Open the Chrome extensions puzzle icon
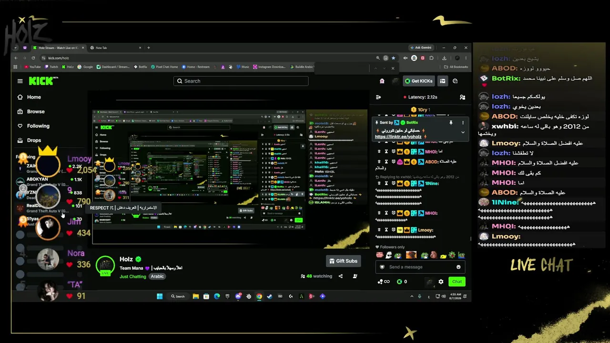The height and width of the screenshot is (343, 610). pos(431,58)
